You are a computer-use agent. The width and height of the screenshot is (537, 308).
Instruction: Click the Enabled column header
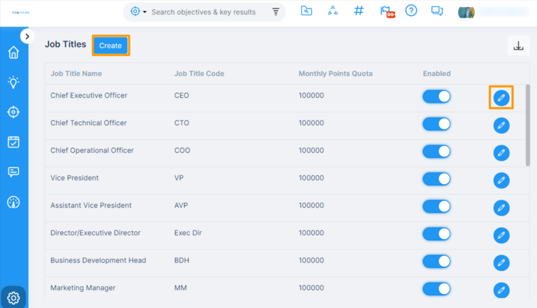click(437, 73)
